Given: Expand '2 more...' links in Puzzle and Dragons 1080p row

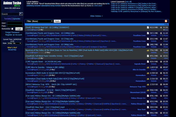Looking at the screenshot, I should (104, 36).
